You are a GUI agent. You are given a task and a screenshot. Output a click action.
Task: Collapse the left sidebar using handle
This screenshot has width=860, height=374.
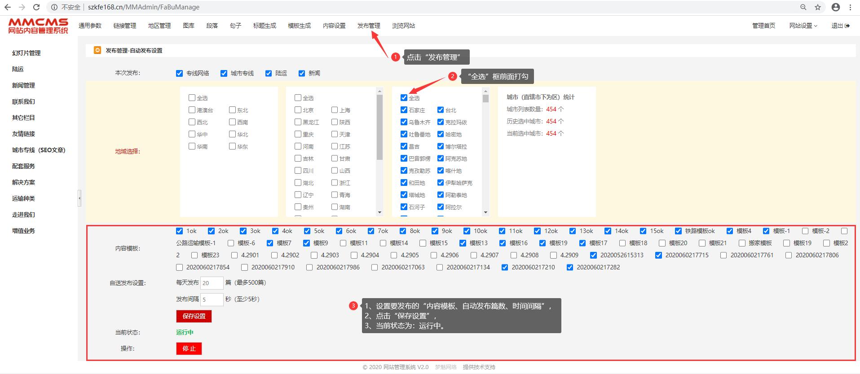pos(79,198)
